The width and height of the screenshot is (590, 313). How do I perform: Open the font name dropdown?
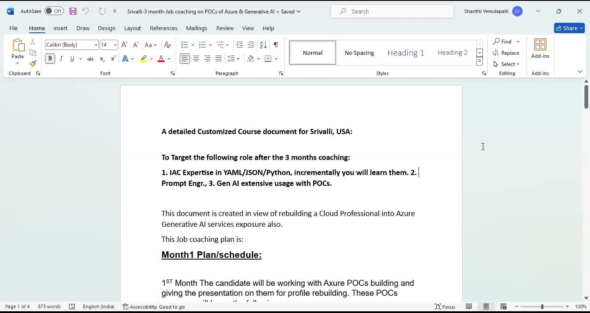point(96,45)
